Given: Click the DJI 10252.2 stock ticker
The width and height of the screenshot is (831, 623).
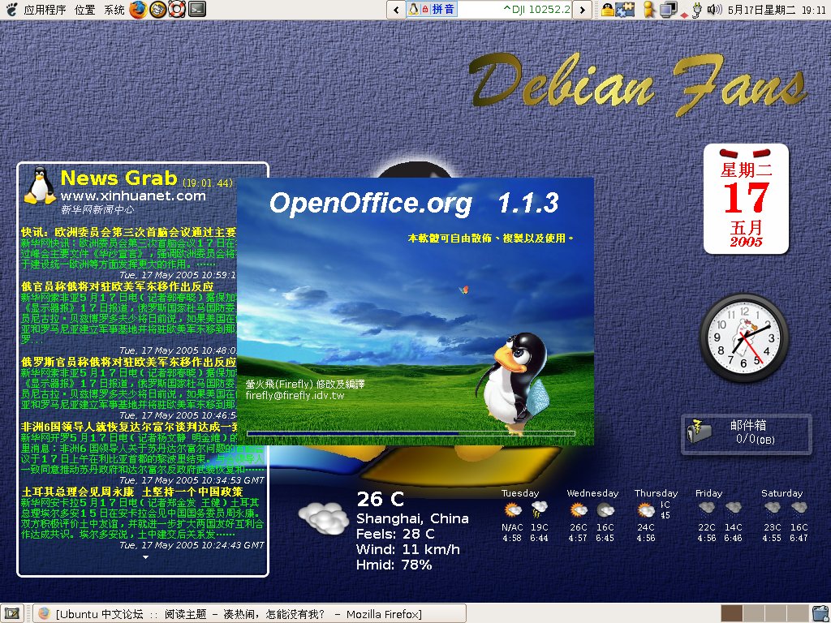Looking at the screenshot, I should tap(536, 9).
